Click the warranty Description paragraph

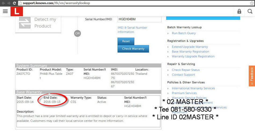[82, 118]
